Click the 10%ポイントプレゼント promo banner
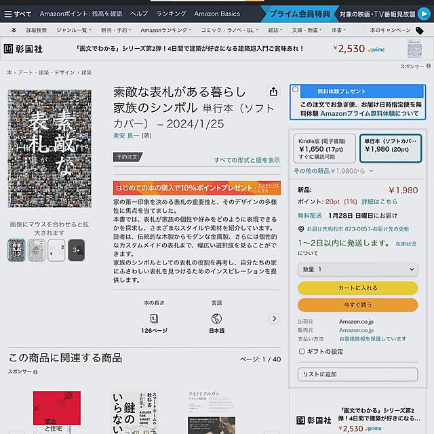Viewport: 434px width, 434px height. (x=197, y=188)
